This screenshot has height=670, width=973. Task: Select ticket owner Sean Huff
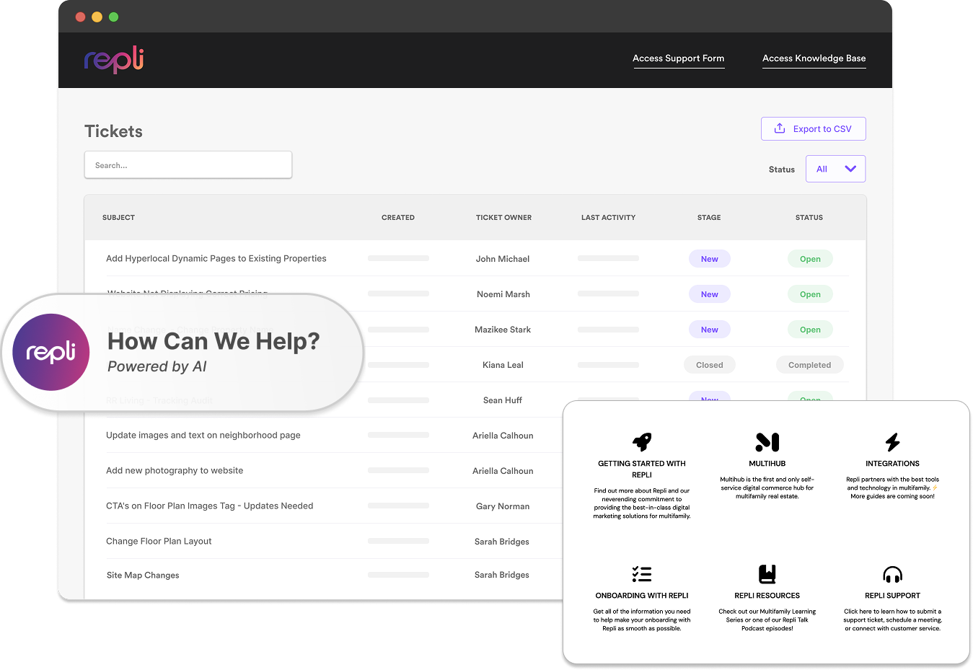pyautogui.click(x=503, y=400)
